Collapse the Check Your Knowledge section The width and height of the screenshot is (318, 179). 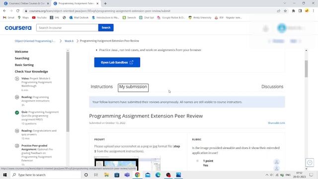coord(31,72)
